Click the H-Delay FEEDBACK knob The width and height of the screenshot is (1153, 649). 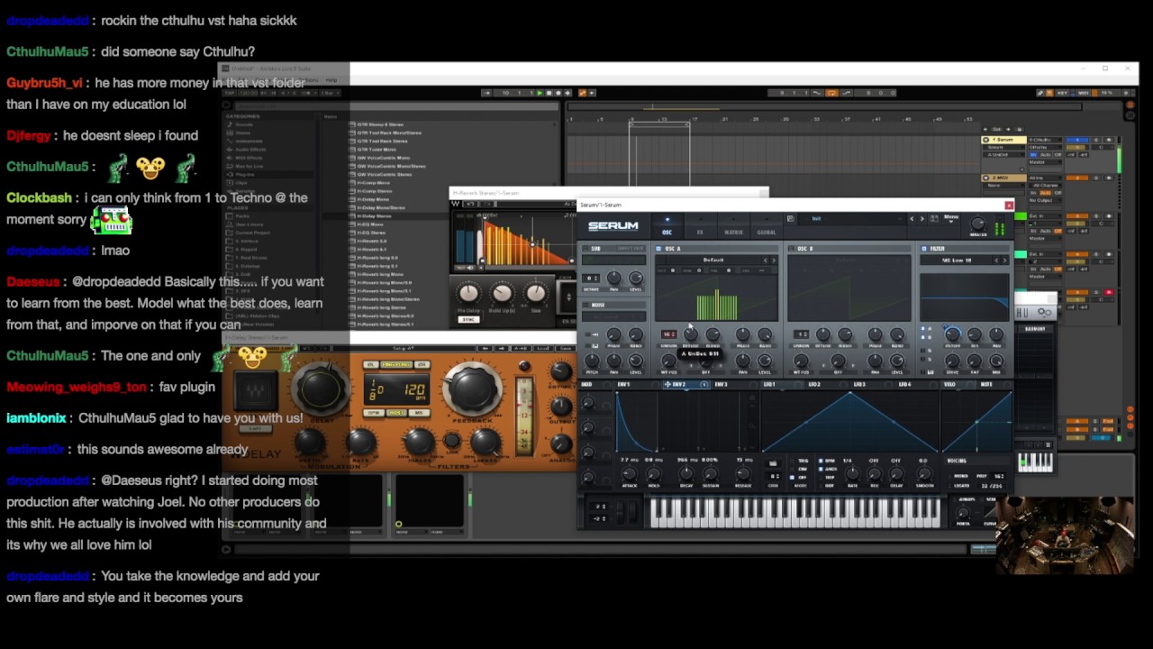click(x=472, y=389)
